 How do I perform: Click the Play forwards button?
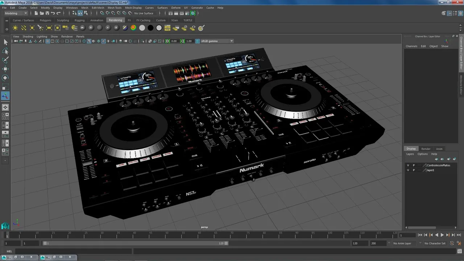click(x=442, y=235)
